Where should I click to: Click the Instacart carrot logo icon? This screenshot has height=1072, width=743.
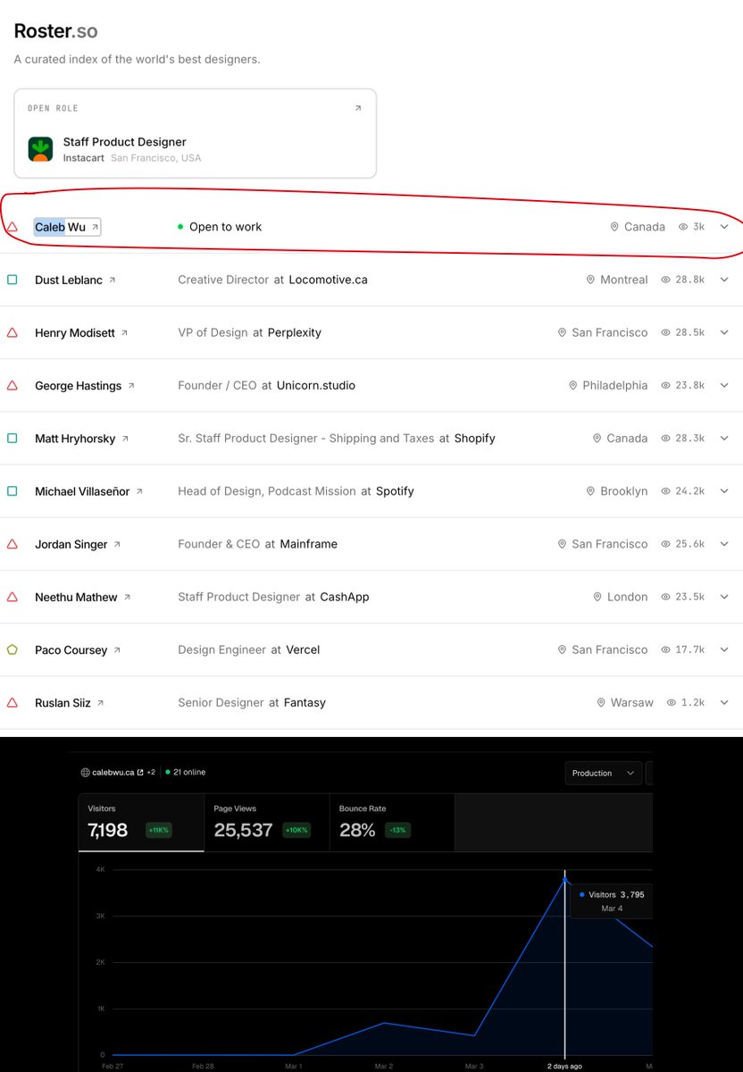pos(40,149)
